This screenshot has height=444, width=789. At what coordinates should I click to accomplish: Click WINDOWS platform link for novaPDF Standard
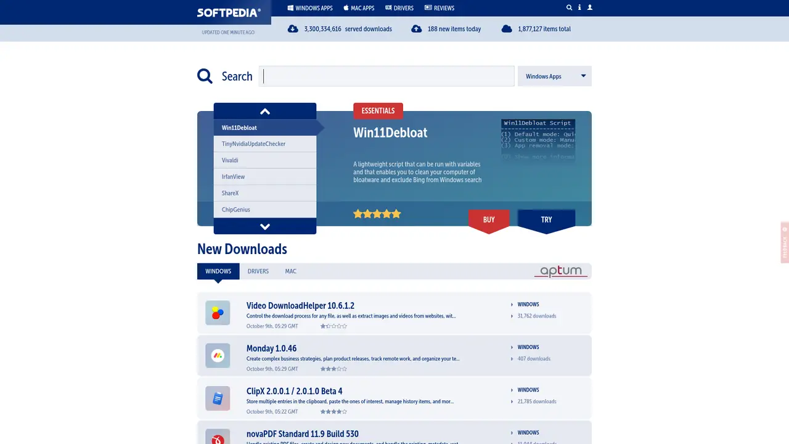[x=528, y=432]
